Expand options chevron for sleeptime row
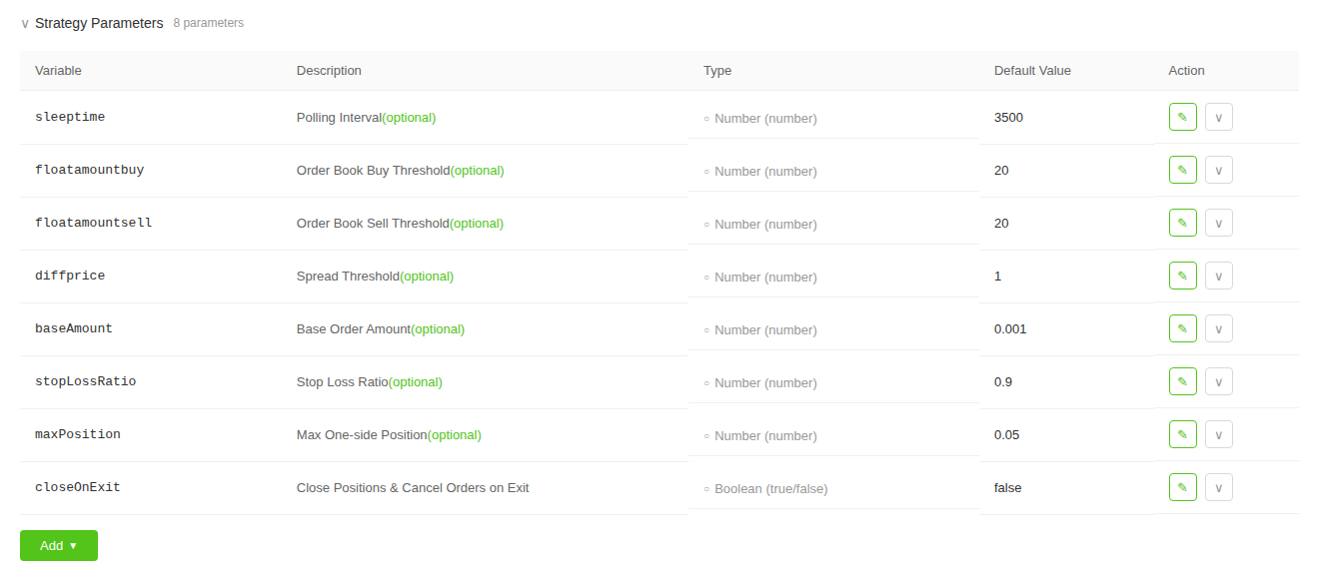This screenshot has width=1319, height=576. point(1218,117)
